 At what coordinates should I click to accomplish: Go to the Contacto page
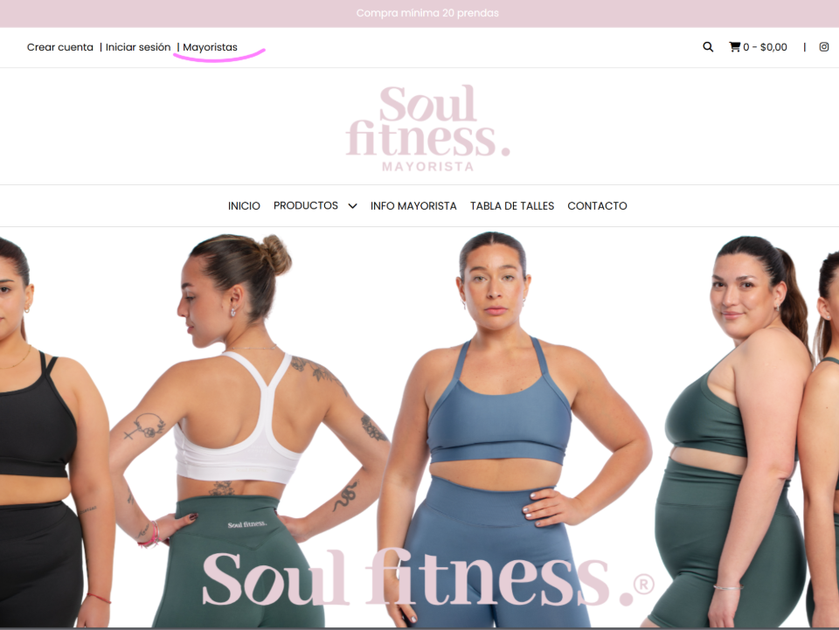tap(597, 206)
